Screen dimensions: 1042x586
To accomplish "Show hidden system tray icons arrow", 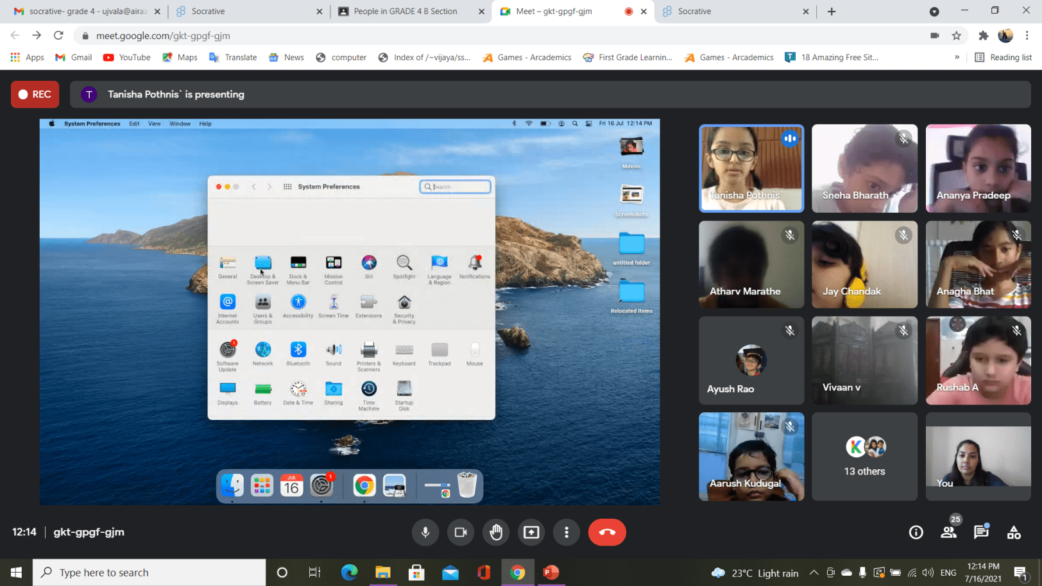I will [814, 573].
